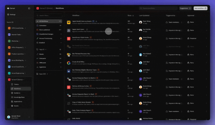Click the icon beside Access Requests Report to Slack 2
Image resolution: width=215 pixels, height=125 pixels.
pyautogui.click(x=69, y=79)
